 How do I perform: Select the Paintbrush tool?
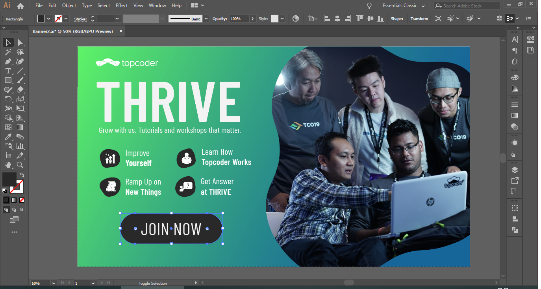click(x=20, y=80)
